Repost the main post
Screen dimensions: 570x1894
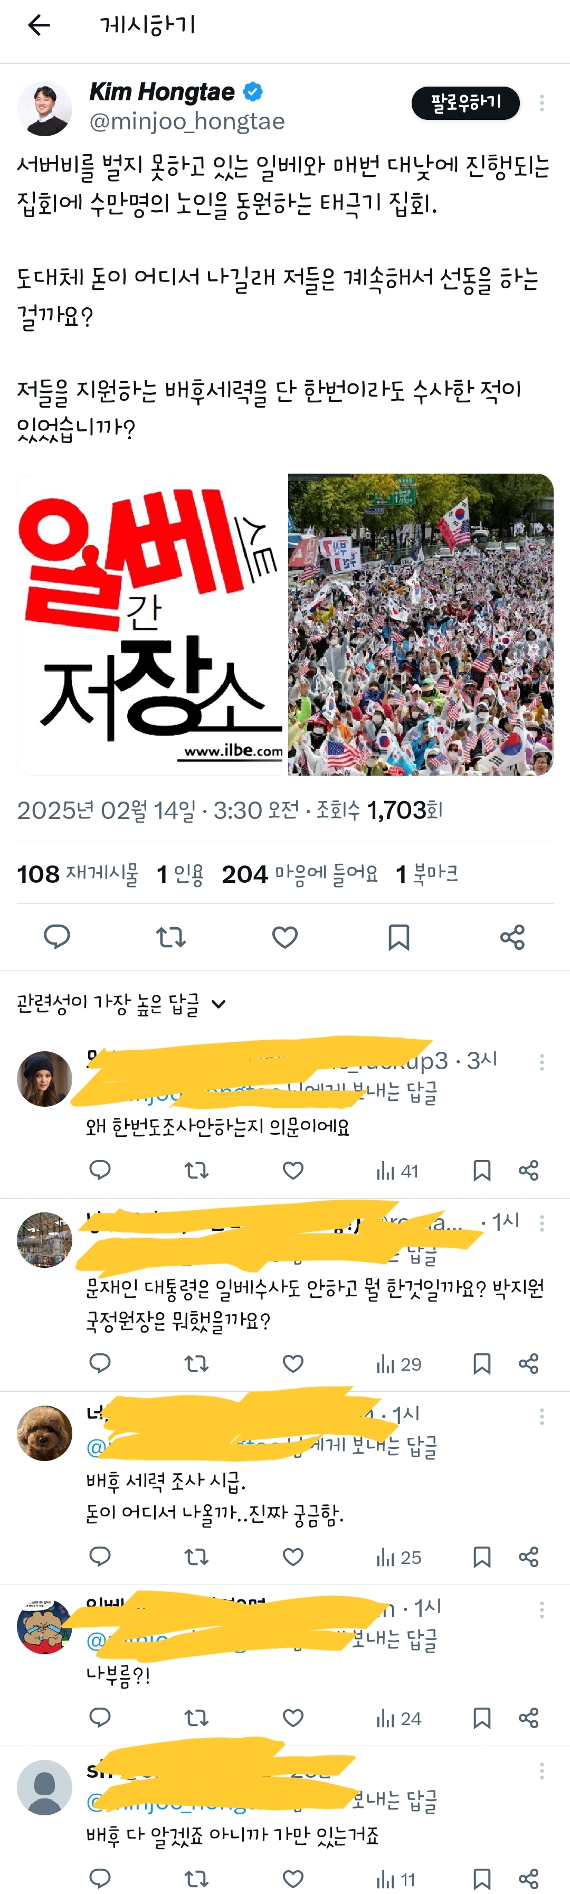[x=171, y=937]
